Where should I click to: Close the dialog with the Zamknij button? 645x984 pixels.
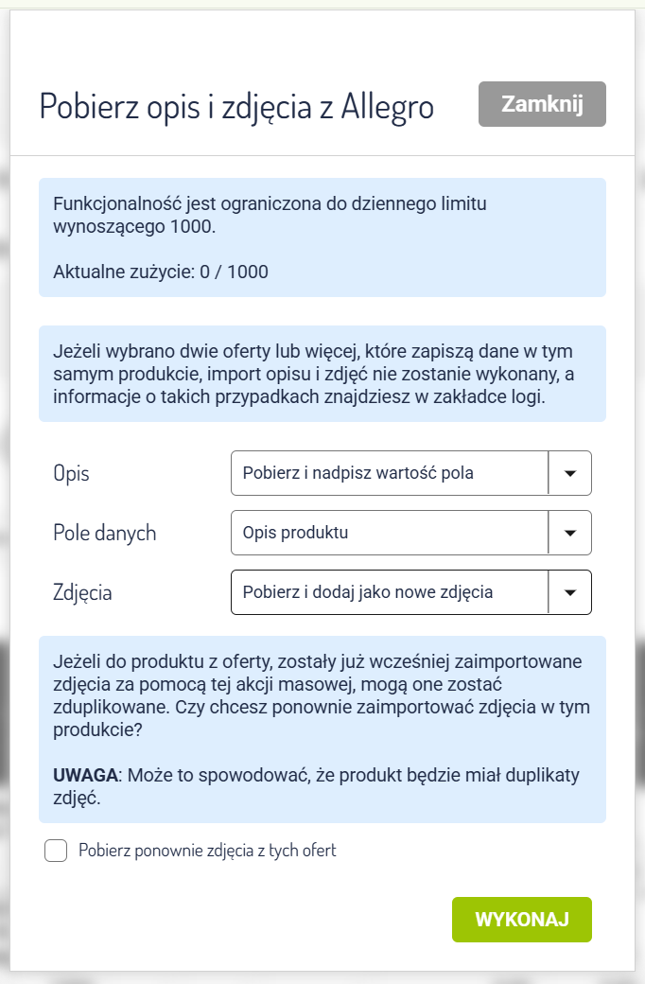coord(542,104)
